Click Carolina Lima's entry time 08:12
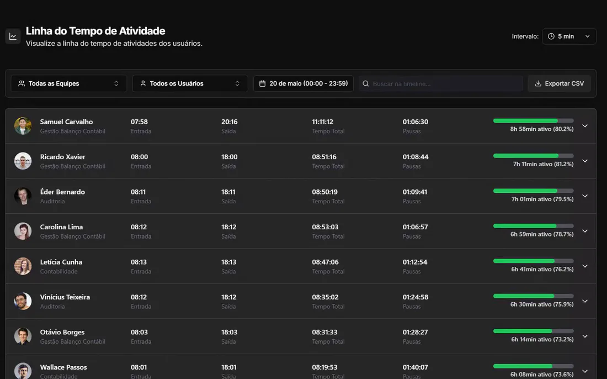This screenshot has height=379, width=607. click(x=139, y=227)
